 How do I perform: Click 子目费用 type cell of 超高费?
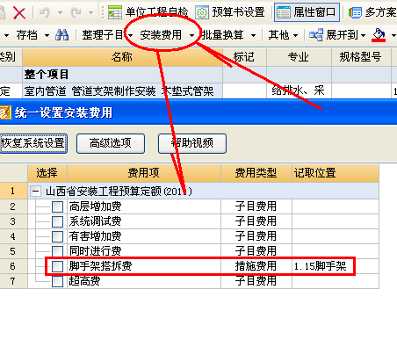tap(256, 281)
